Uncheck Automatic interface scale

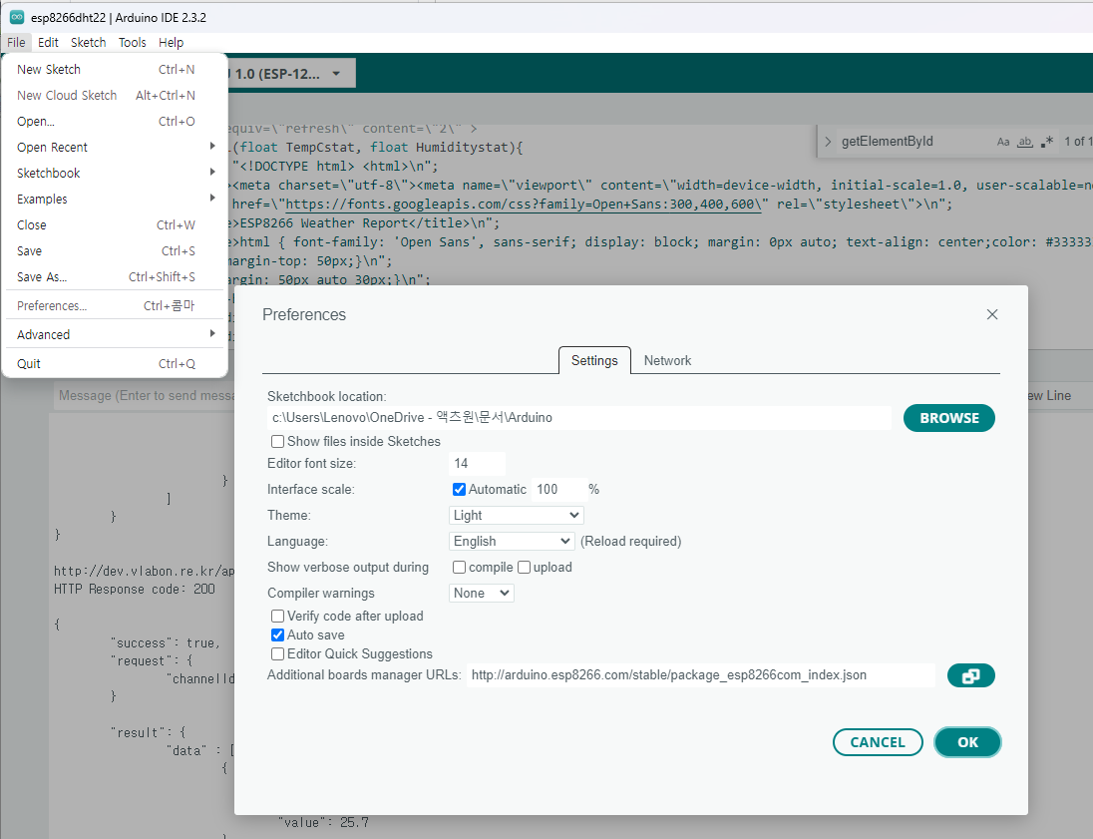pyautogui.click(x=459, y=490)
